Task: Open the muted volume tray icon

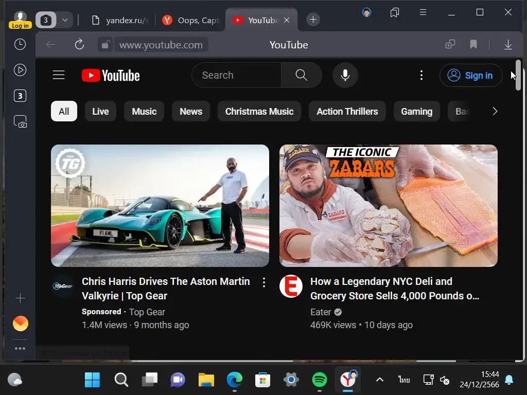Action: coord(445,380)
